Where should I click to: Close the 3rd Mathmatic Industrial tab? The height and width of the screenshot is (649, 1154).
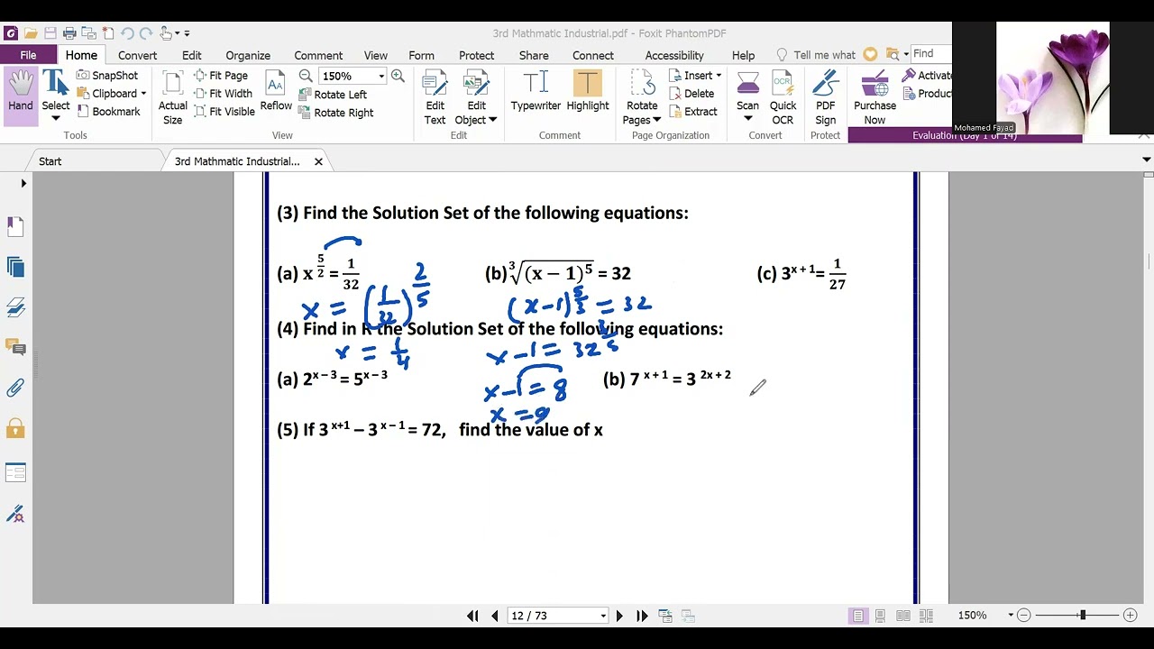(318, 161)
